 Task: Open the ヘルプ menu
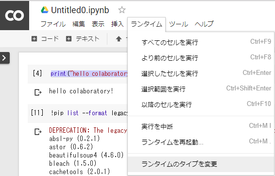[204, 24]
